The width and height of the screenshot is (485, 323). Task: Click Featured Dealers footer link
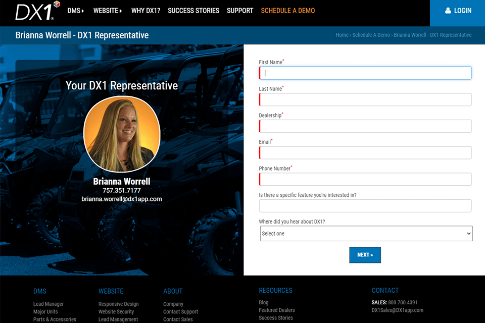(277, 310)
